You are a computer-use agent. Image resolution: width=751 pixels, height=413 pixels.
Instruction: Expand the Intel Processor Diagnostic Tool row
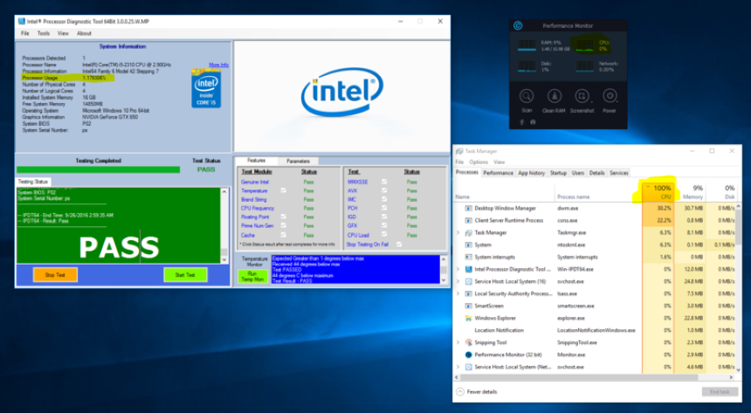458,269
